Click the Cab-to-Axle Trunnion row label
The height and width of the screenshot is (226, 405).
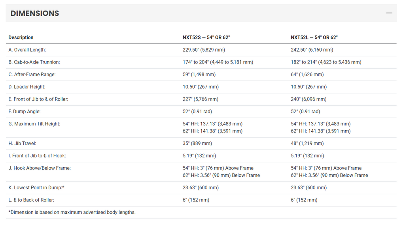click(34, 62)
